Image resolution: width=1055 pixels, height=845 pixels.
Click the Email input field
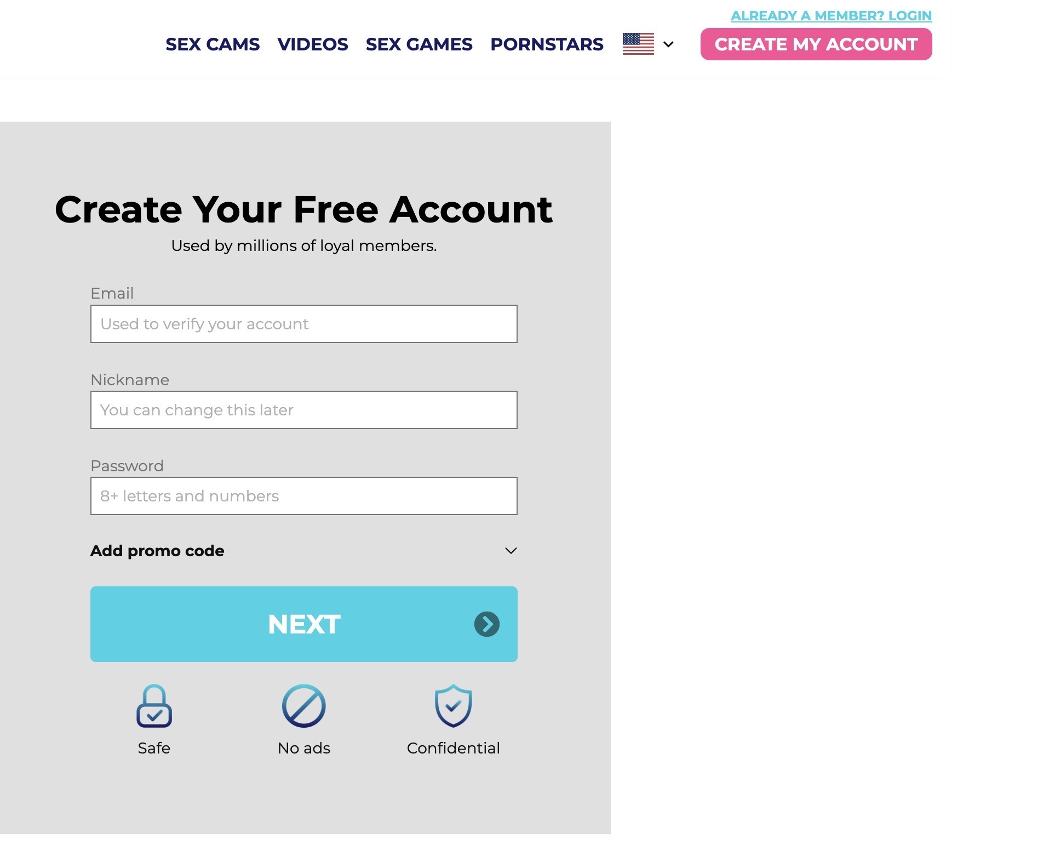tap(303, 323)
